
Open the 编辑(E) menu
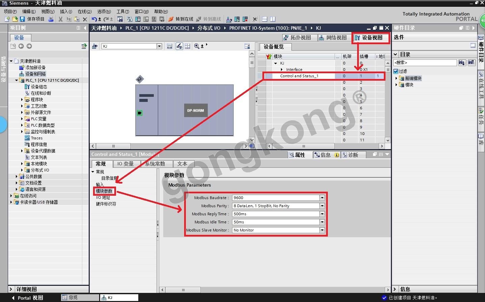click(x=29, y=11)
